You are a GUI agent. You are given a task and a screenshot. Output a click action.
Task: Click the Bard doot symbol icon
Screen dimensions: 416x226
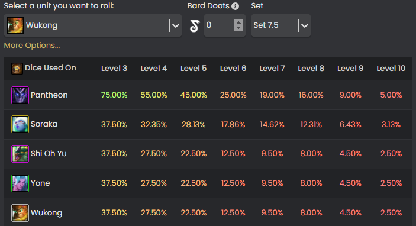point(195,25)
